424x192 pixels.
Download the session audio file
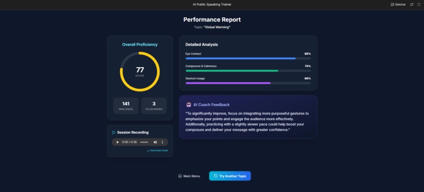tap(157, 151)
